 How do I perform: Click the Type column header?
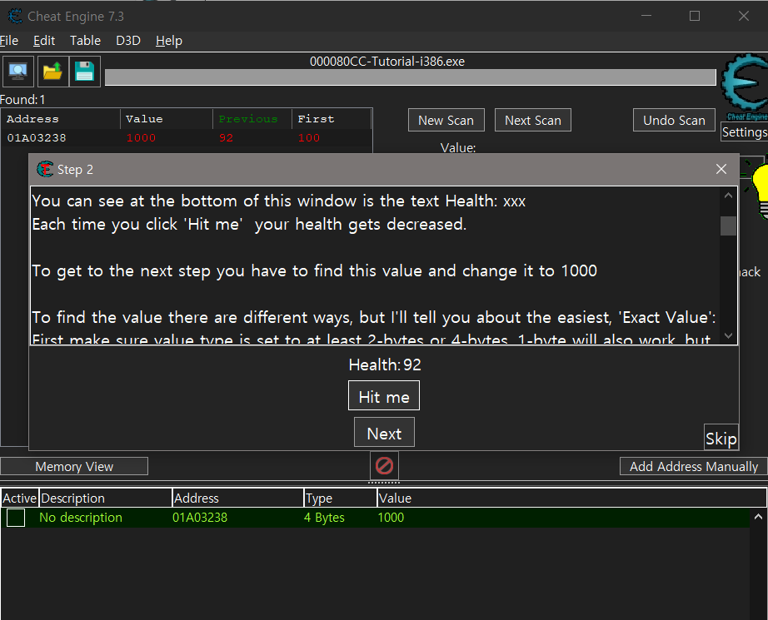click(341, 498)
